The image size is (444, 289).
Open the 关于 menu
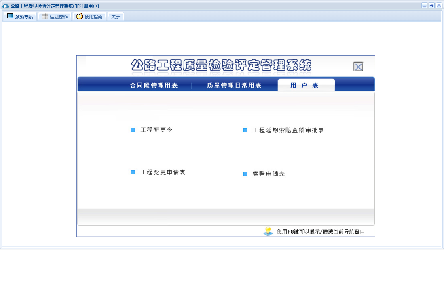[x=116, y=17]
